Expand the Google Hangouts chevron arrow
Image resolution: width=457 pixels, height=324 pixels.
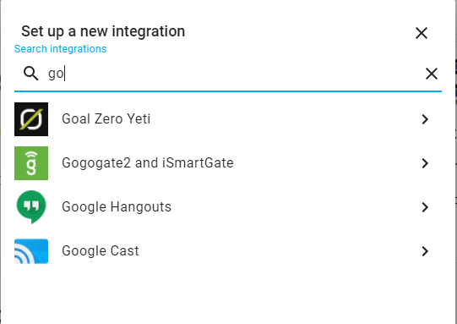point(425,207)
